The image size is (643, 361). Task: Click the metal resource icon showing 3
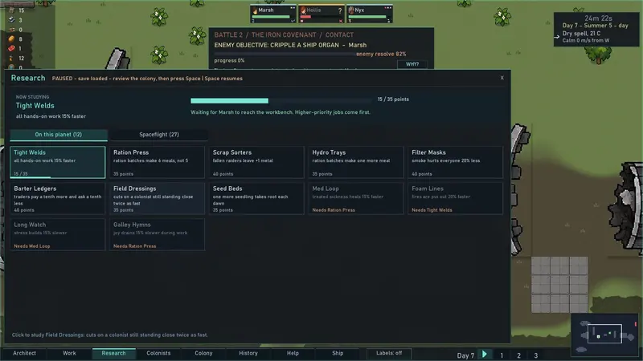[x=11, y=19]
